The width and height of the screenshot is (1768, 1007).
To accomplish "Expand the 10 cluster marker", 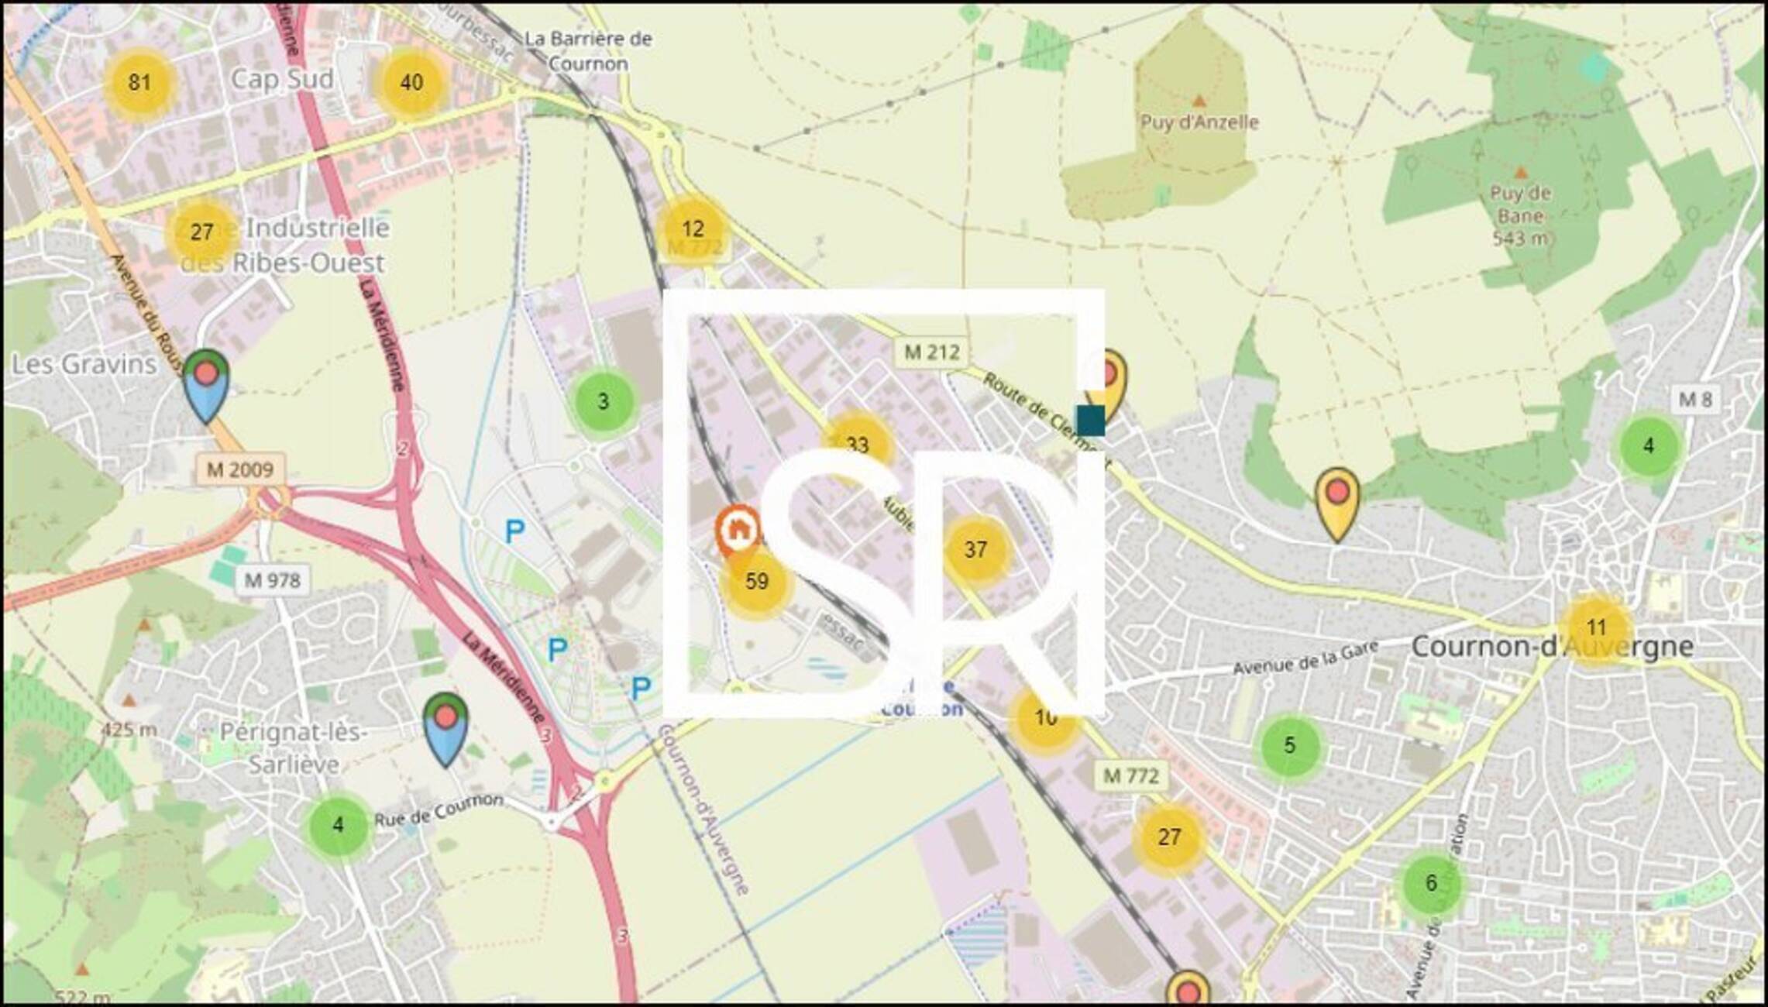I will point(1045,717).
